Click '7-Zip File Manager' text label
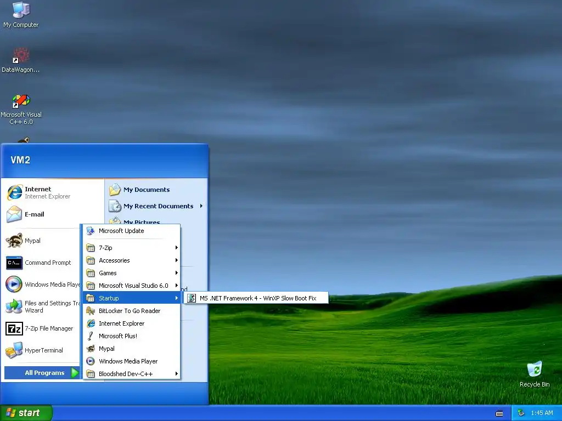The height and width of the screenshot is (421, 562). point(49,328)
